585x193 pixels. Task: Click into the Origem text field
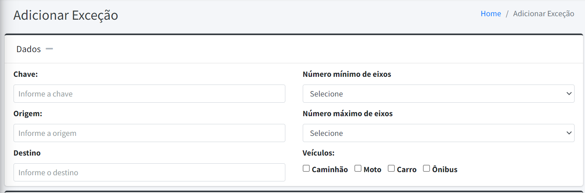(x=149, y=133)
